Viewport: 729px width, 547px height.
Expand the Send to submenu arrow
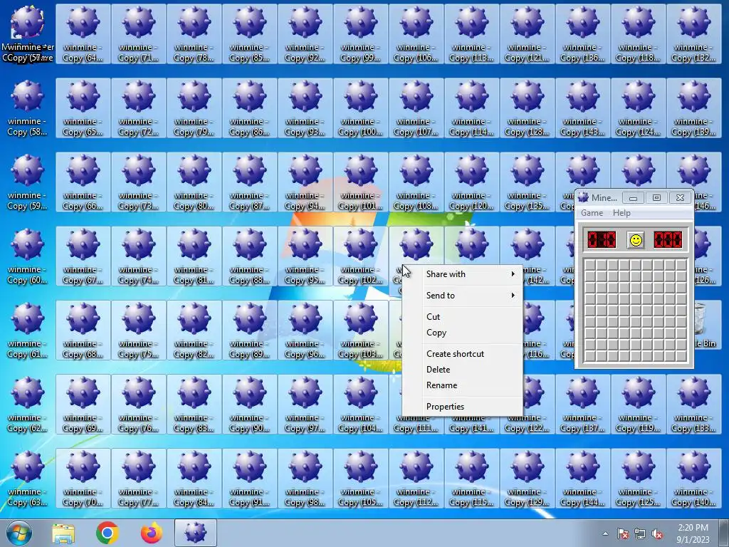pos(513,296)
